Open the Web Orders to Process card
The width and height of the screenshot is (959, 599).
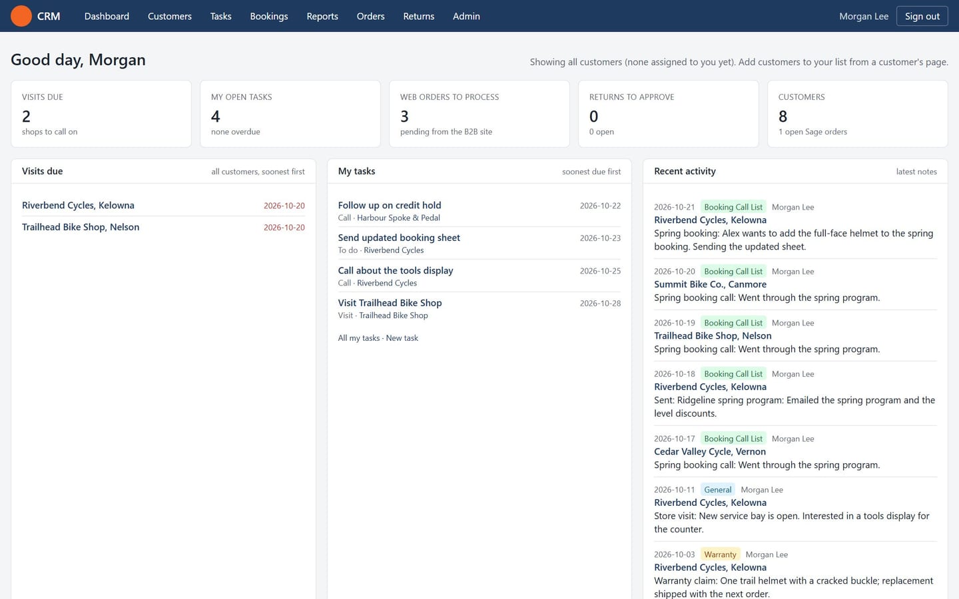click(x=479, y=114)
